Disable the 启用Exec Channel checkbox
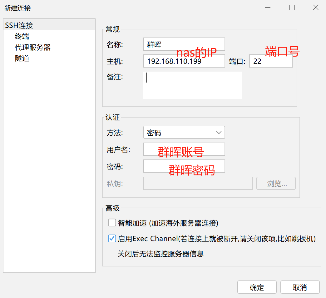Image resolution: width=326 pixels, height=298 pixels. click(112, 239)
